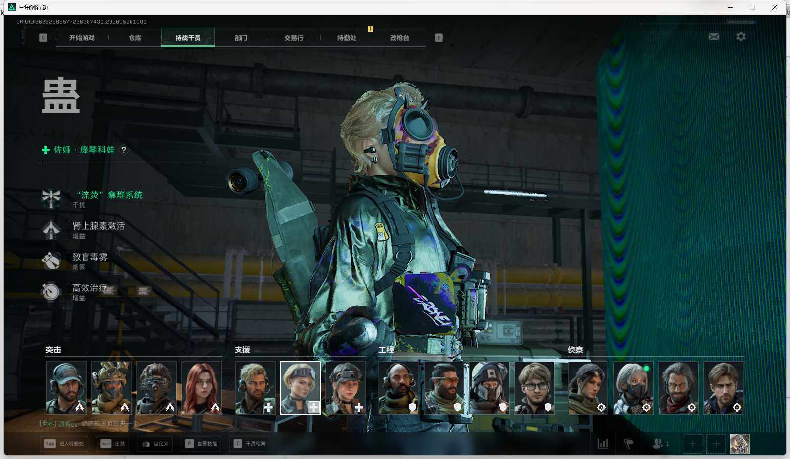Switch to the 改枪台 tab
Image resolution: width=790 pixels, height=459 pixels.
(399, 38)
